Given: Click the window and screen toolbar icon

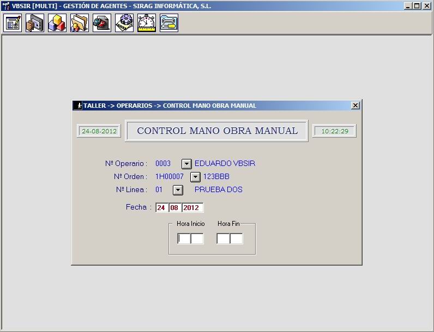Looking at the screenshot, I should 35,23.
